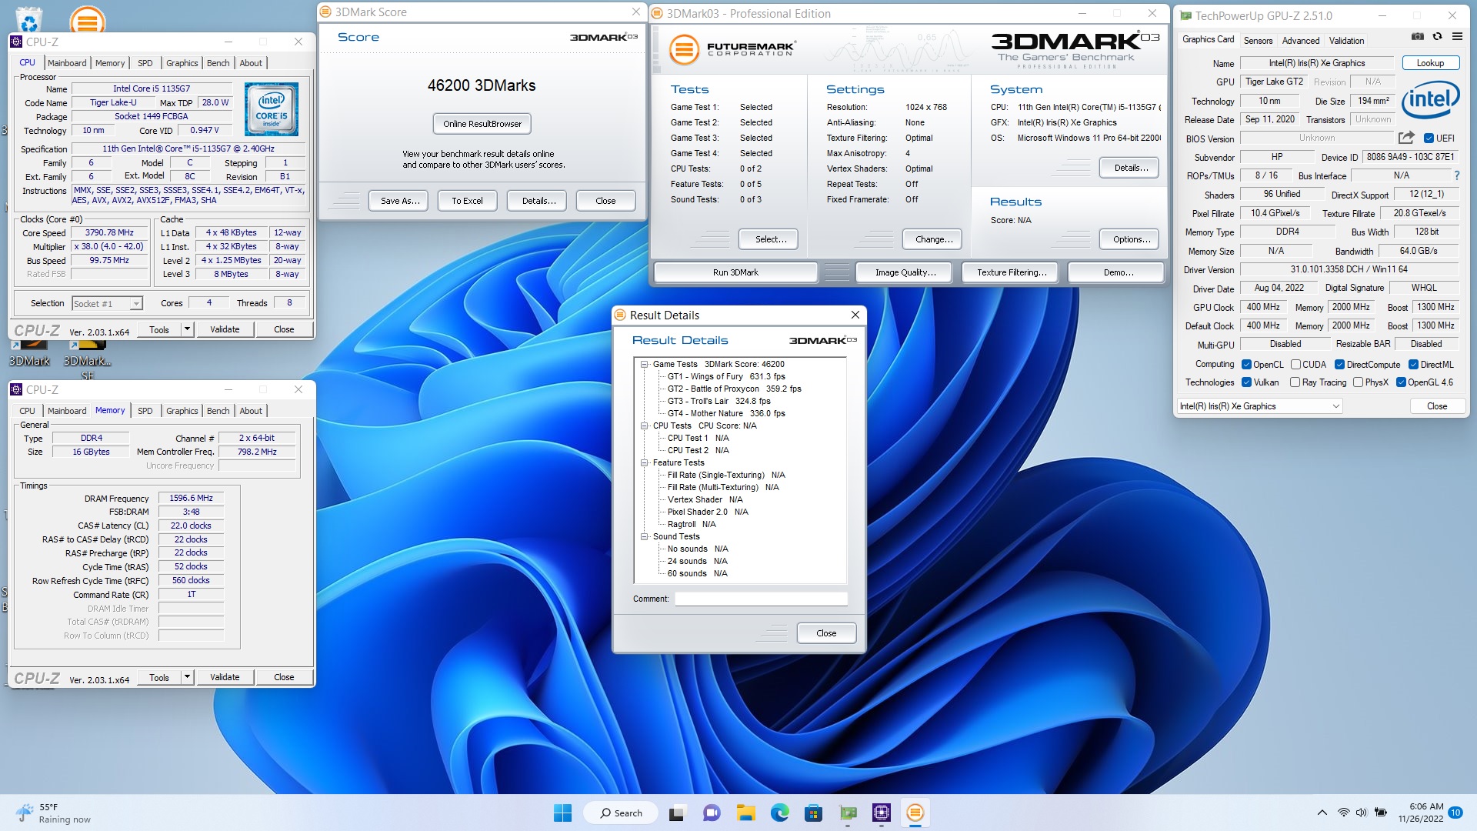Toggle the OpenCL checkbox

[x=1246, y=365]
